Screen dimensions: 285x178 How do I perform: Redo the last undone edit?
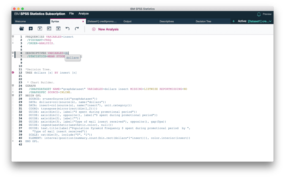(77, 29)
